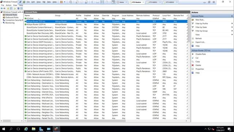
Task: Expand the Filter by State submenu
Action: click(232, 27)
